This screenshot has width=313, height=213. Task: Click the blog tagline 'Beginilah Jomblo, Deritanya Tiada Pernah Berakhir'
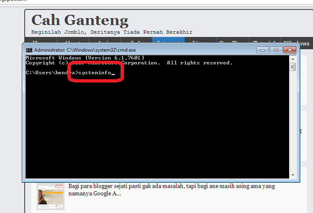click(x=112, y=32)
